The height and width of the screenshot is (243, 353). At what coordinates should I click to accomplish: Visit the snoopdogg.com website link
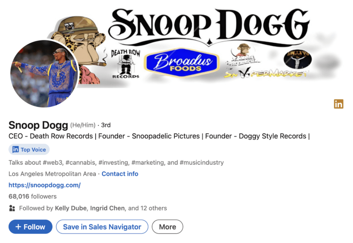tap(44, 185)
